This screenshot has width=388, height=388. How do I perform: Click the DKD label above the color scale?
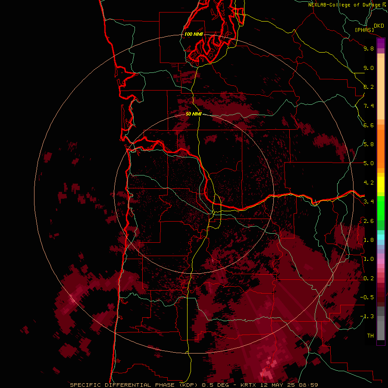click(379, 25)
